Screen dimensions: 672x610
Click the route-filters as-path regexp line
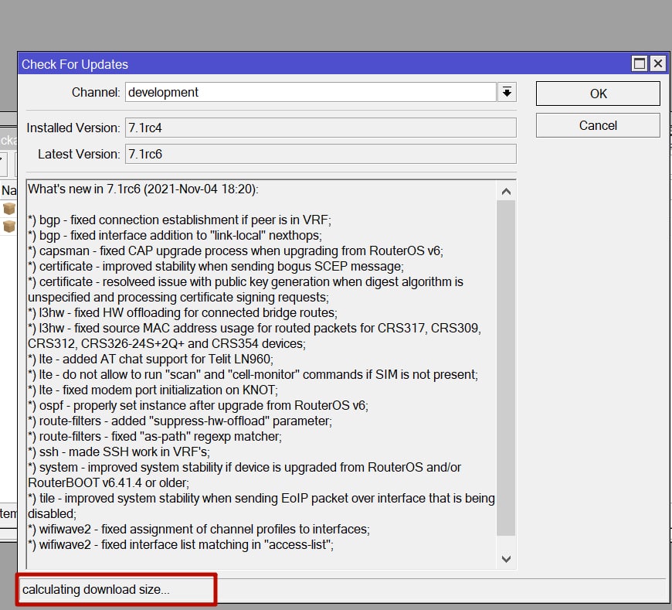(x=154, y=436)
